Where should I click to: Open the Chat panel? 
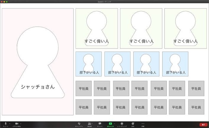100,124
